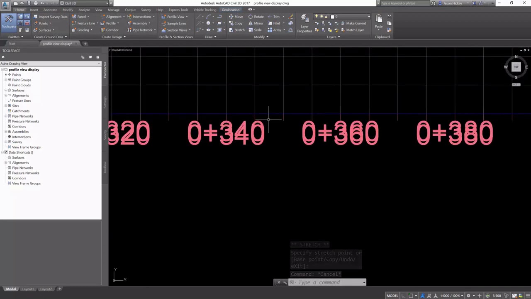Select Point Groups in Prospector tree
This screenshot has width=531, height=299.
click(x=22, y=80)
